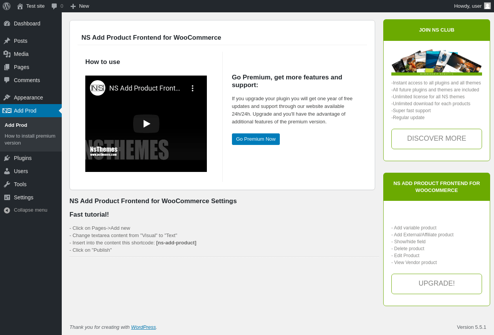Open the Settings menu
494x335 pixels.
tap(31, 197)
